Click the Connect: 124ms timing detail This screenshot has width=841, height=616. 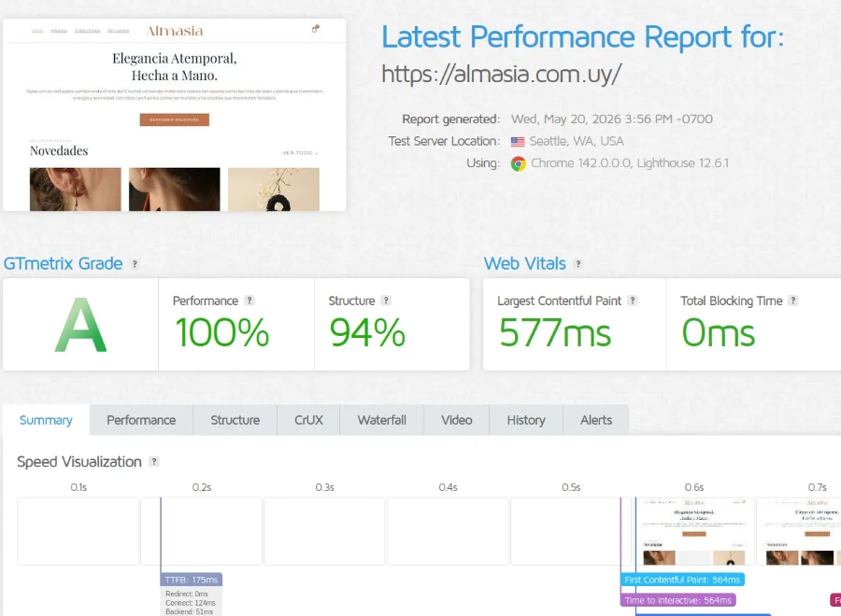191,603
